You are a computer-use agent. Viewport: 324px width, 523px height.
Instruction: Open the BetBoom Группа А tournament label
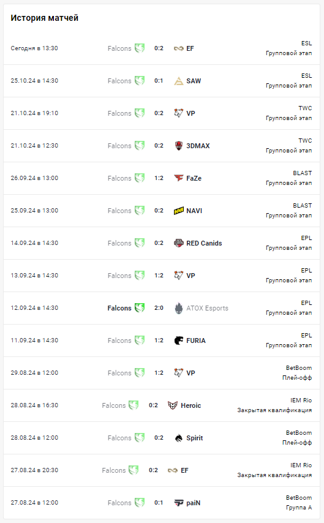point(299,503)
